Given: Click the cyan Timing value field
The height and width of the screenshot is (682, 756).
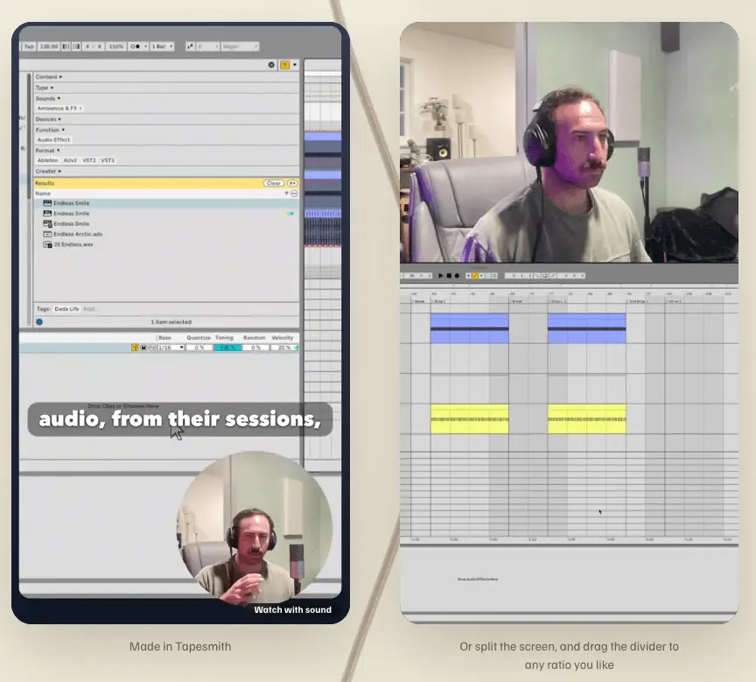Looking at the screenshot, I should [x=227, y=348].
